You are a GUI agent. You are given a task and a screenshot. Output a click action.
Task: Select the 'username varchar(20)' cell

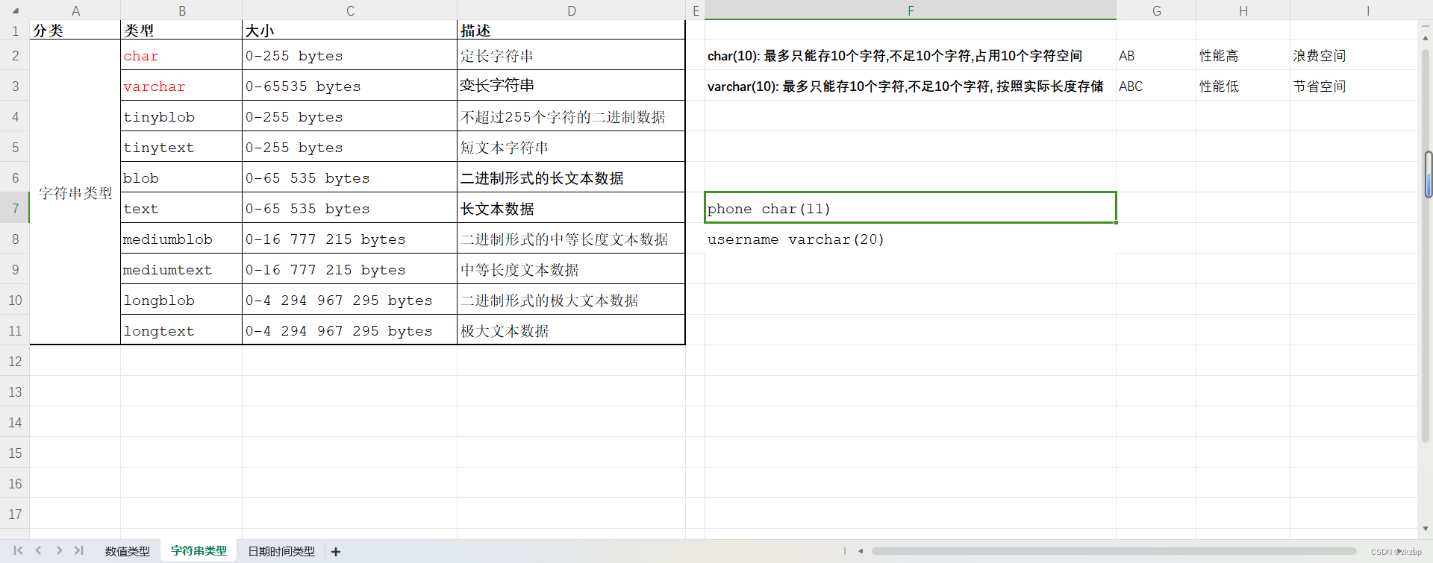pyautogui.click(x=911, y=239)
